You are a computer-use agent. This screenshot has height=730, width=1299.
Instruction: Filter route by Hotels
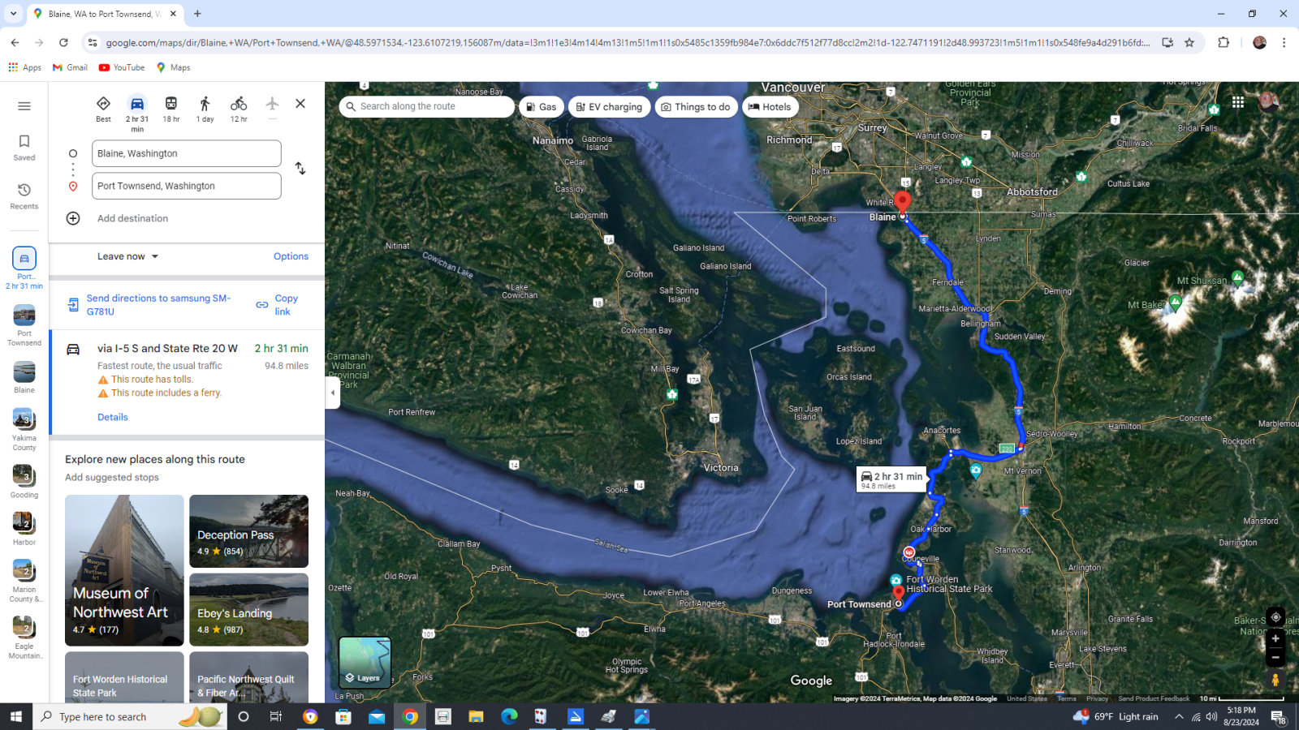(x=770, y=107)
